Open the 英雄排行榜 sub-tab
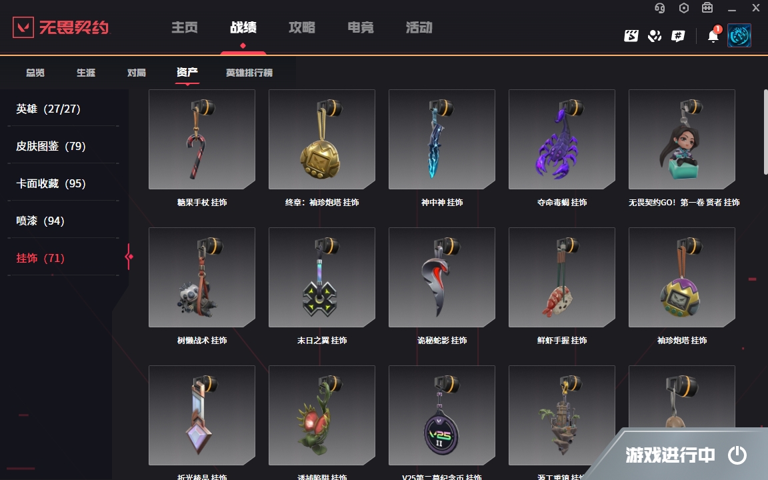This screenshot has height=480, width=768. pyautogui.click(x=249, y=73)
